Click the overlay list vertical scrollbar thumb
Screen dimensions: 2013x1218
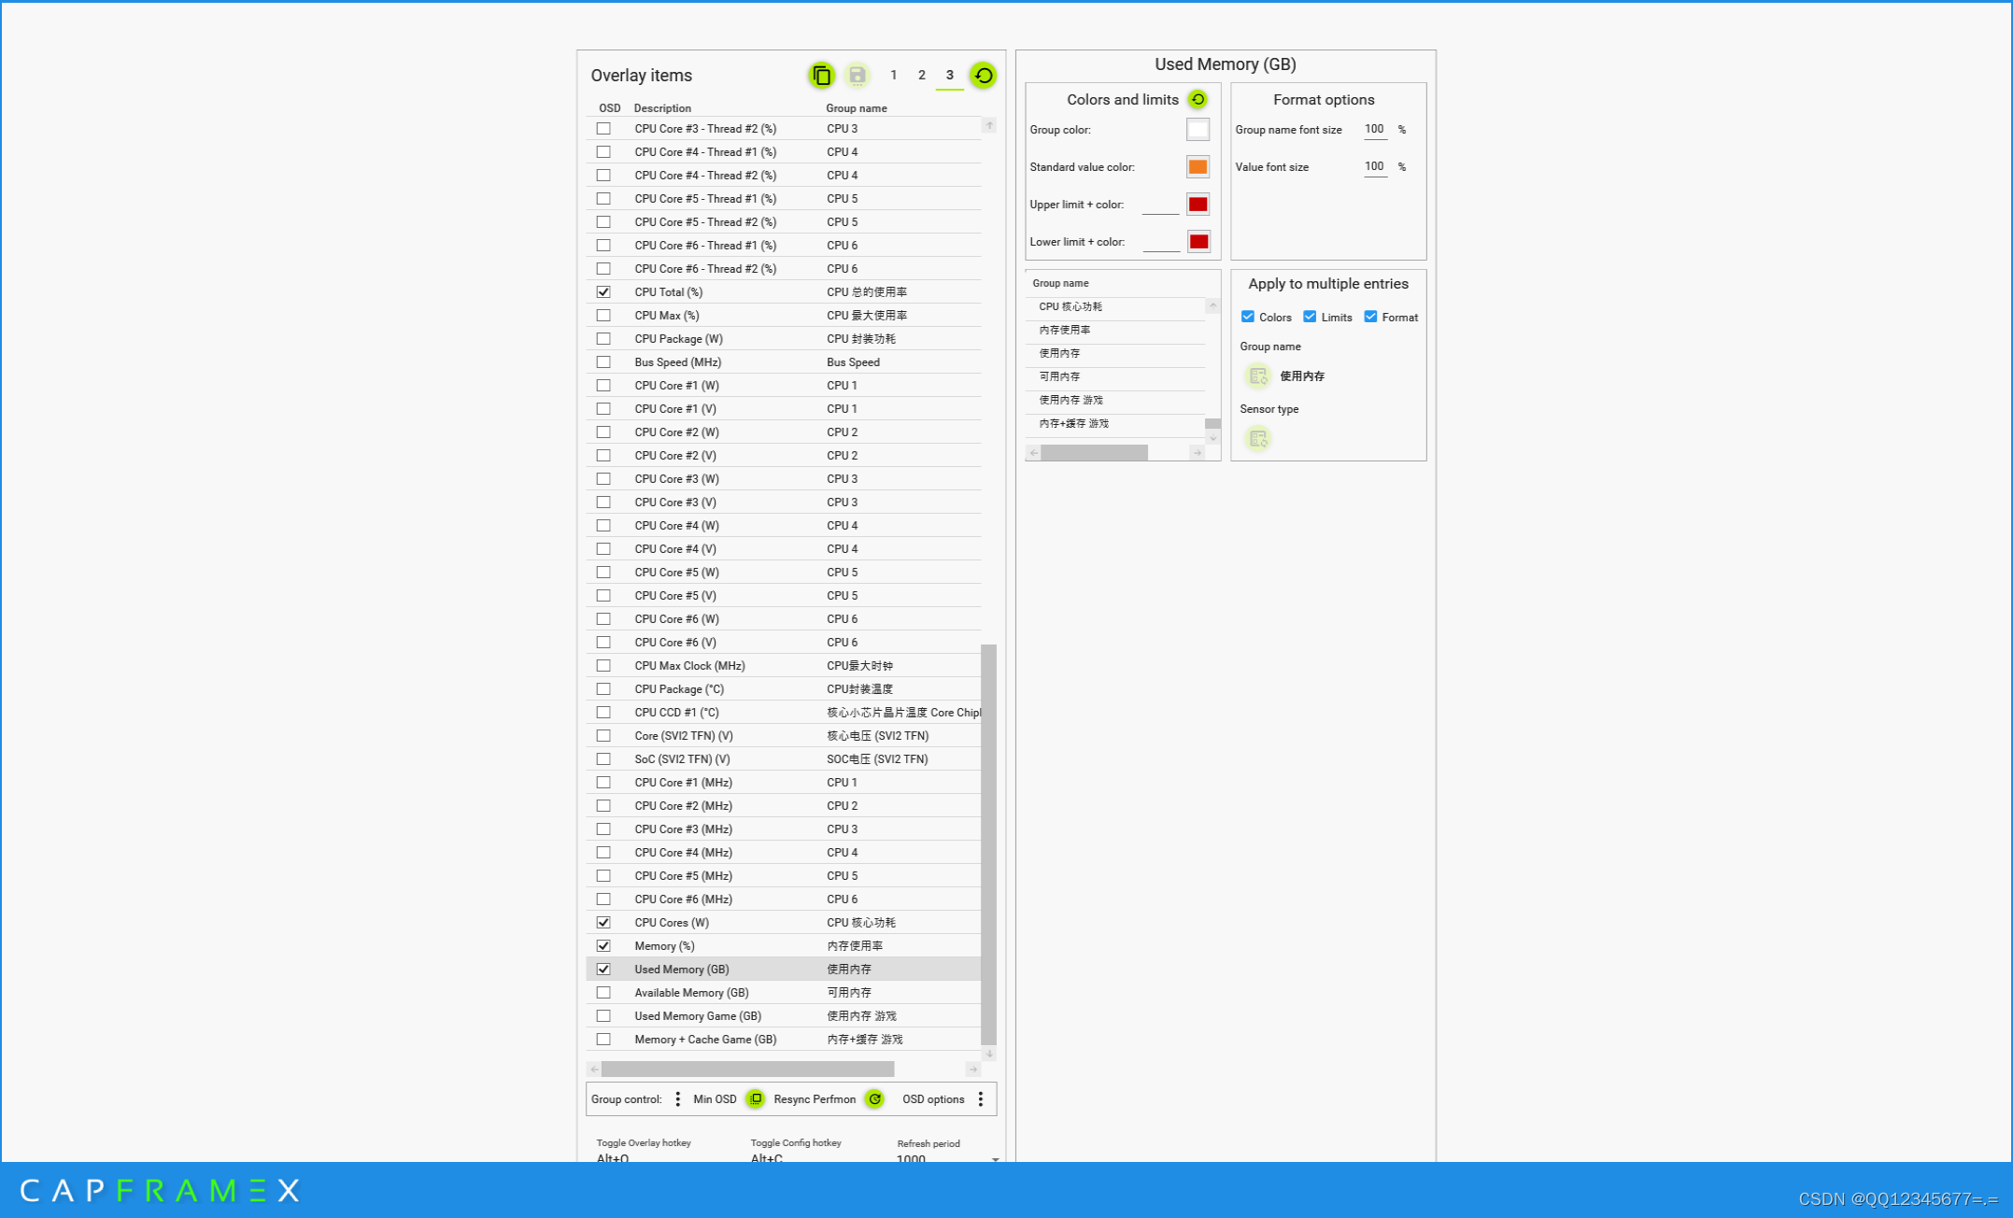pyautogui.click(x=989, y=844)
